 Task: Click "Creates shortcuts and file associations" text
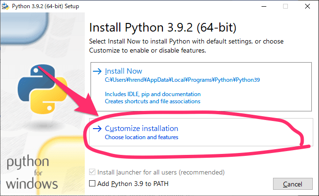tap(152, 101)
